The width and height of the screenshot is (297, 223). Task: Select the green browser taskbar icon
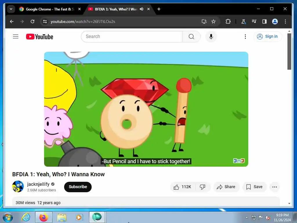point(97,217)
